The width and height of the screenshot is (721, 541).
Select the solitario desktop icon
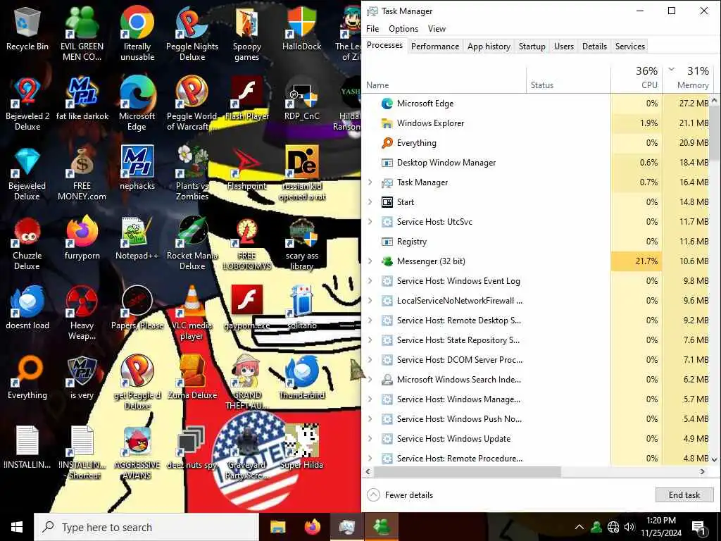coord(301,309)
